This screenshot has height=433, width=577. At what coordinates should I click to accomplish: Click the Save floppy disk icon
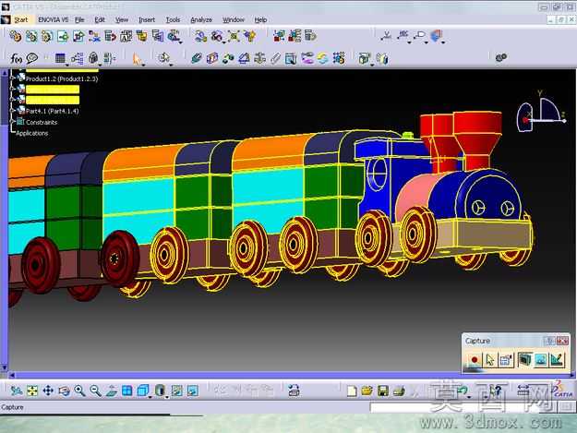click(383, 391)
